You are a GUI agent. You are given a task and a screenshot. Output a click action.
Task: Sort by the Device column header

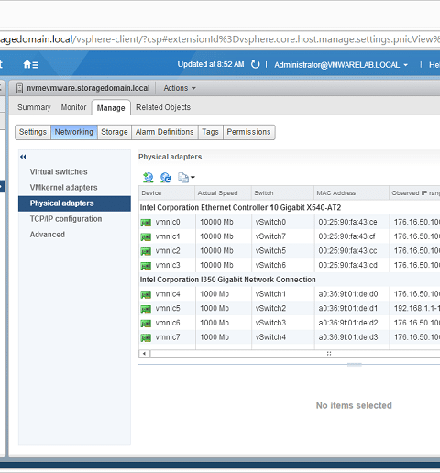167,193
